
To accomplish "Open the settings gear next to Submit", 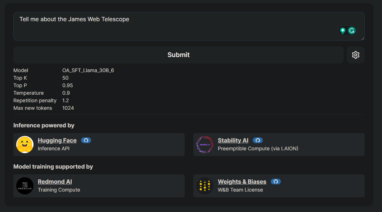I will pyautogui.click(x=355, y=55).
